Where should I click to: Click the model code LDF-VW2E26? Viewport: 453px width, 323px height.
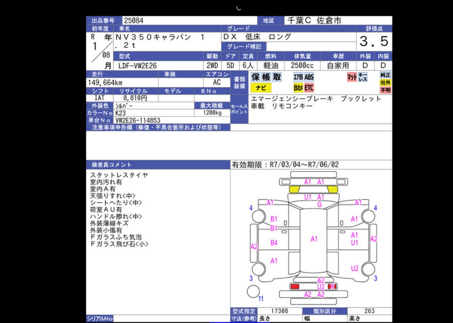pos(137,66)
